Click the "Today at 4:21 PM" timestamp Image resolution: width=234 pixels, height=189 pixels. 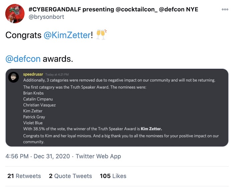56,74
